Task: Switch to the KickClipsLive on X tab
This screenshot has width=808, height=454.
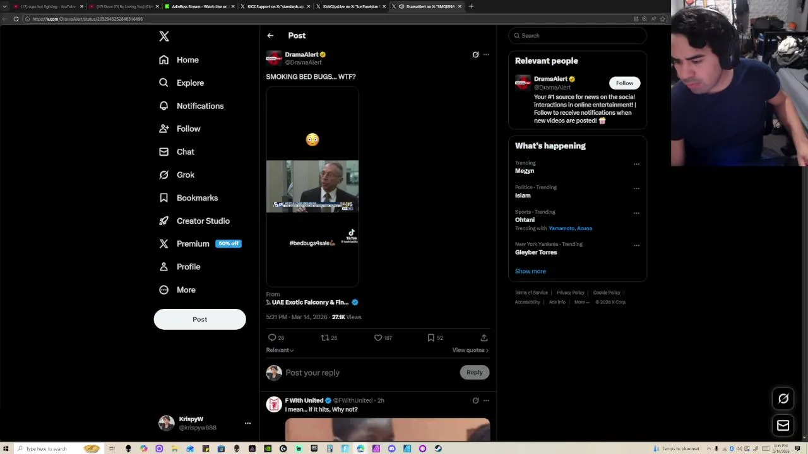Action: tap(350, 6)
